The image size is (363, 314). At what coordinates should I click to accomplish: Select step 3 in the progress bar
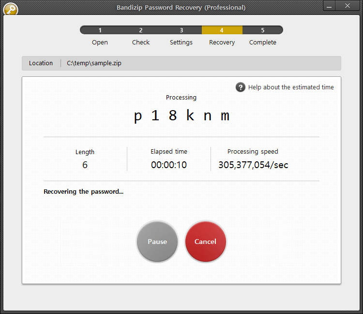181,30
